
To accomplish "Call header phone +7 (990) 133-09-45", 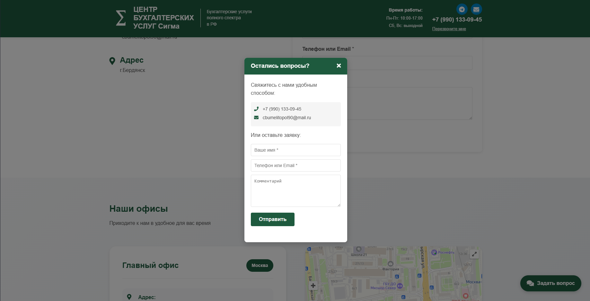I will pos(457,20).
